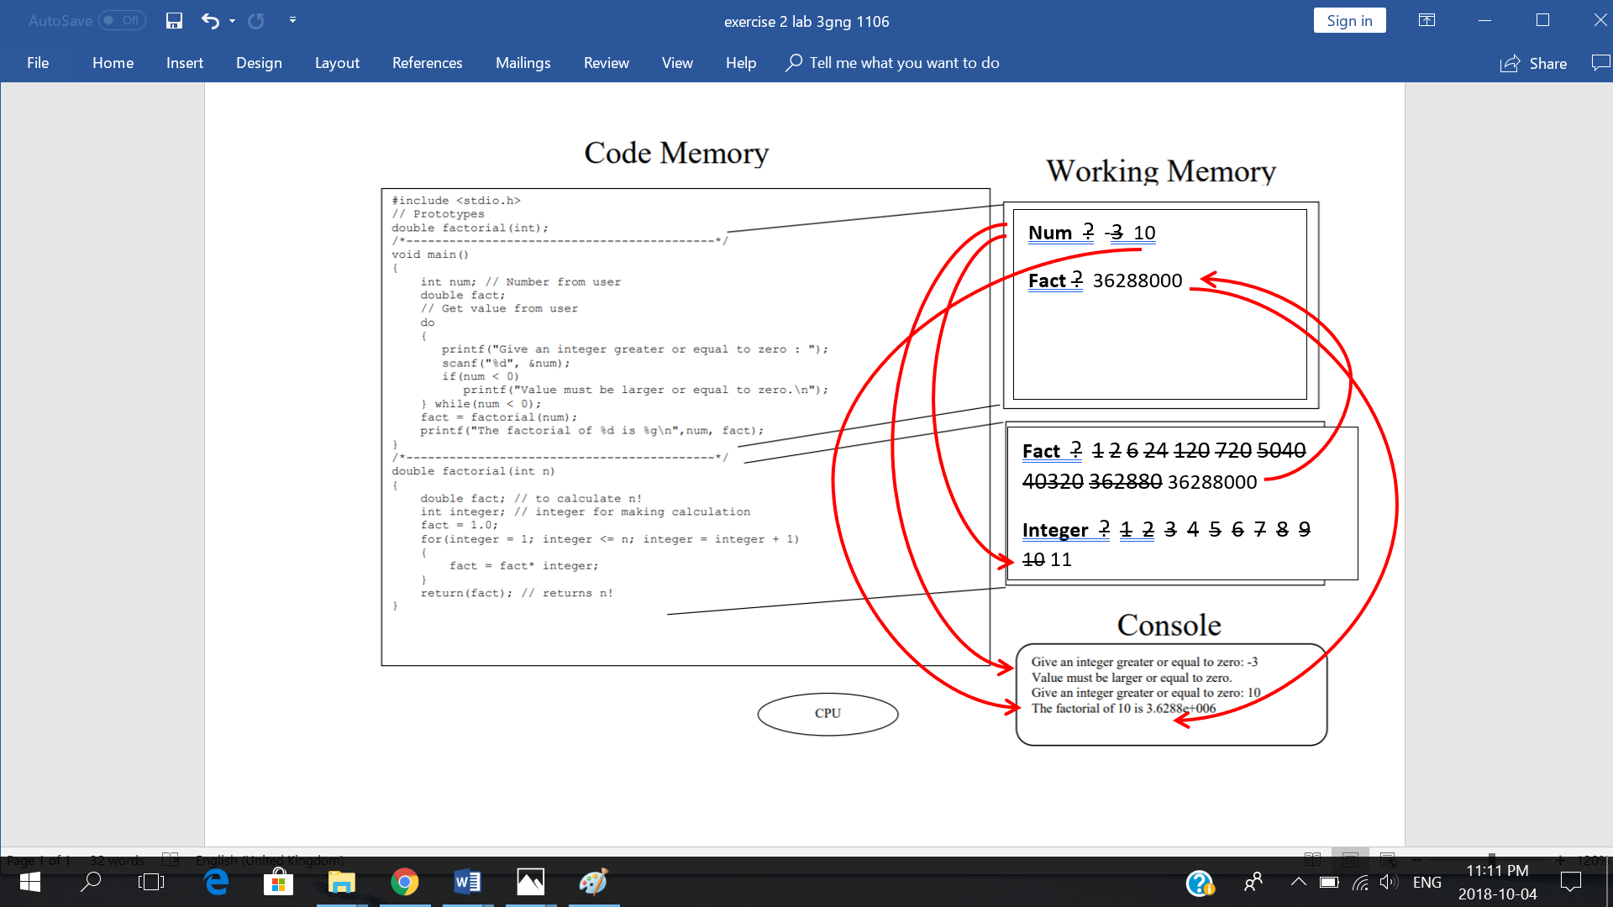Expand Customize Quick Access Toolbar dropdown
Screen dimensions: 1613x907
pos(292,20)
